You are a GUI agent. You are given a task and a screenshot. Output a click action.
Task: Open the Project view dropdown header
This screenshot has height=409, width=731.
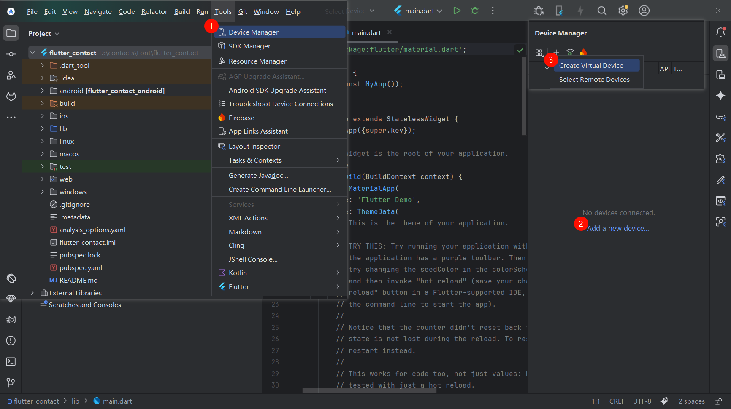(x=43, y=33)
